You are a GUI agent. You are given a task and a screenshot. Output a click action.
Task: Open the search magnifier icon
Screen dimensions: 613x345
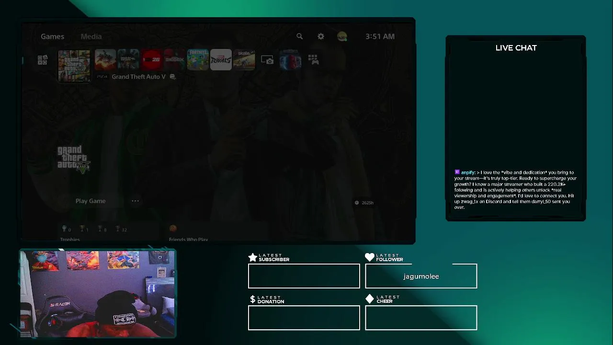(x=299, y=36)
